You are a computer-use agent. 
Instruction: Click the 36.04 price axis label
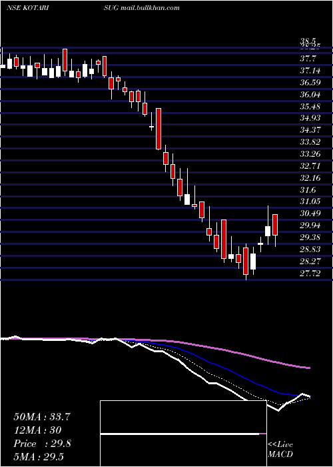tap(310, 95)
